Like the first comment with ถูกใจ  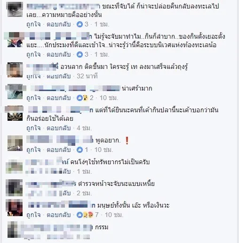pos(33,25)
